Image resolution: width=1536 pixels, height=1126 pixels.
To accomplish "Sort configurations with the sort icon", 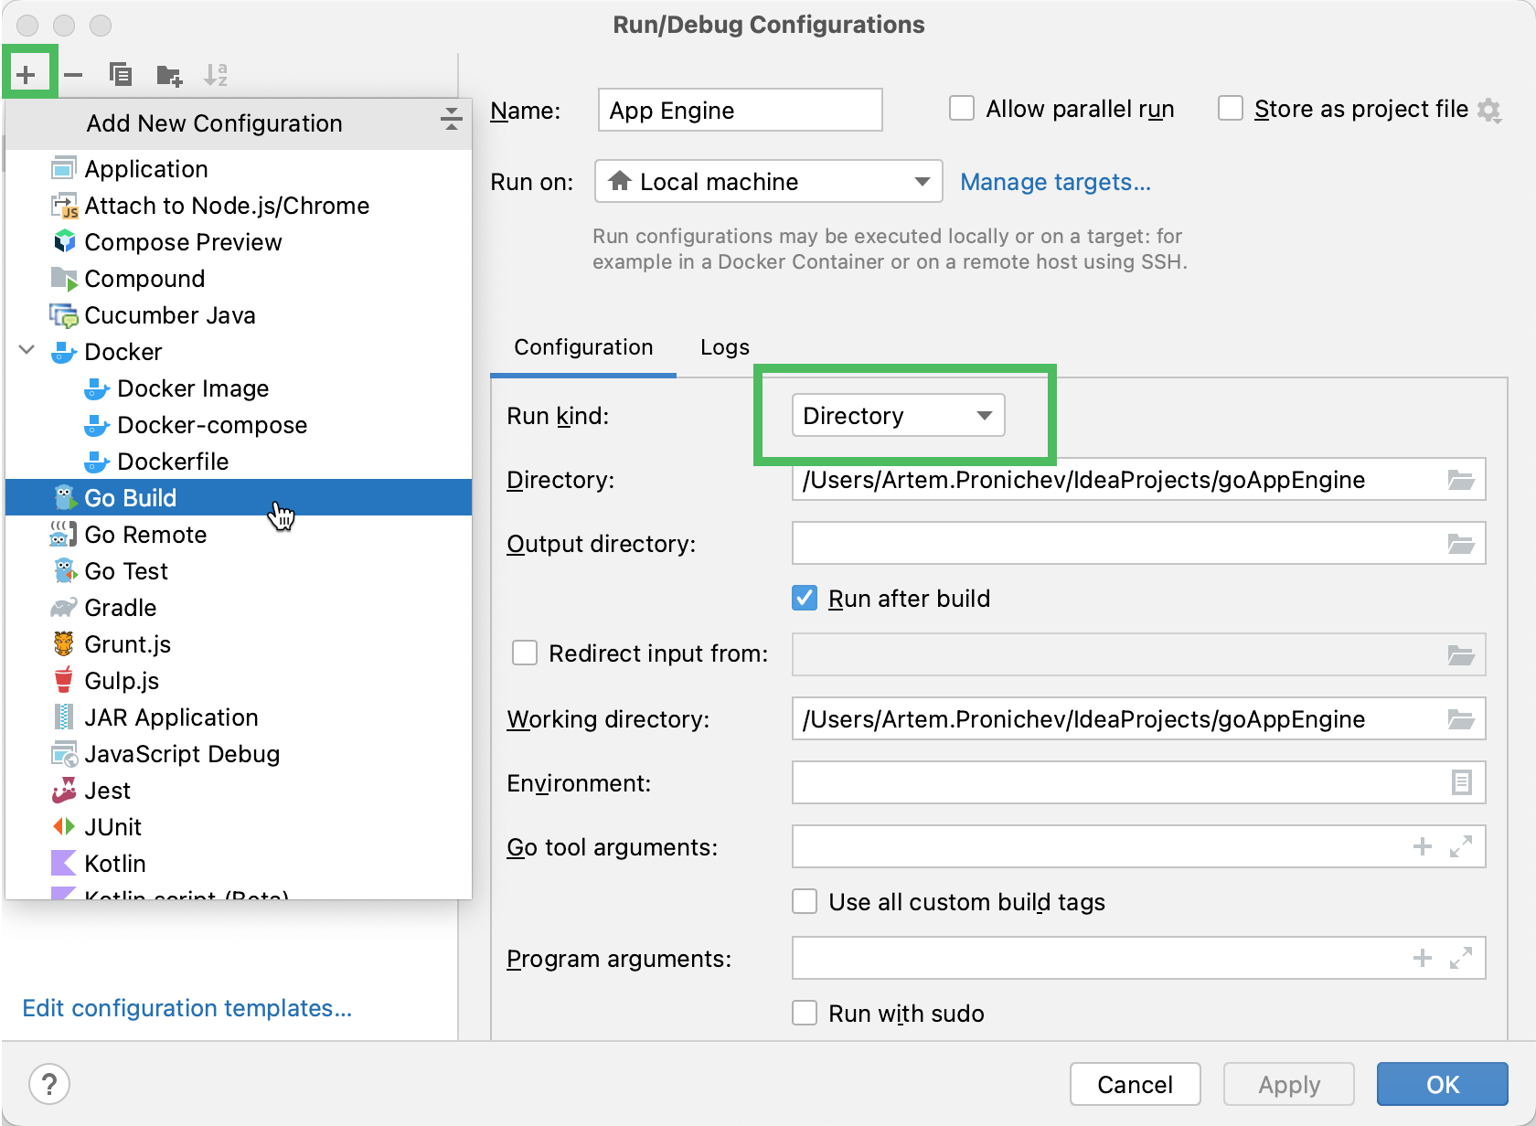I will tap(217, 74).
